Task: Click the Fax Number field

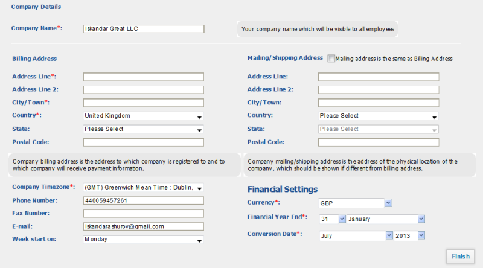Action: pos(144,214)
